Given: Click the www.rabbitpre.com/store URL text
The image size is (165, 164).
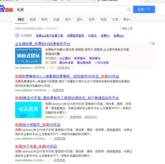Looking at the screenshot, I should coord(30,90).
